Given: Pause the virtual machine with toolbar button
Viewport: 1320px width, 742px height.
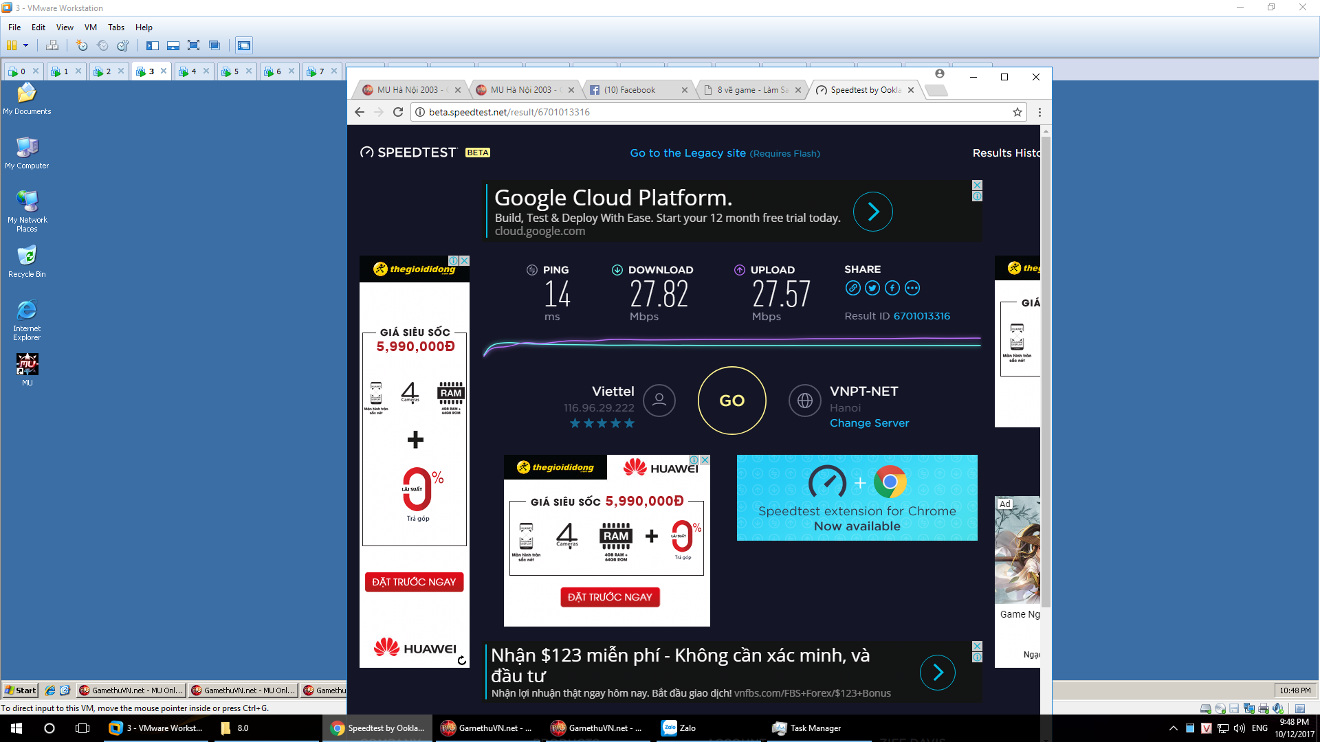Looking at the screenshot, I should [x=12, y=45].
